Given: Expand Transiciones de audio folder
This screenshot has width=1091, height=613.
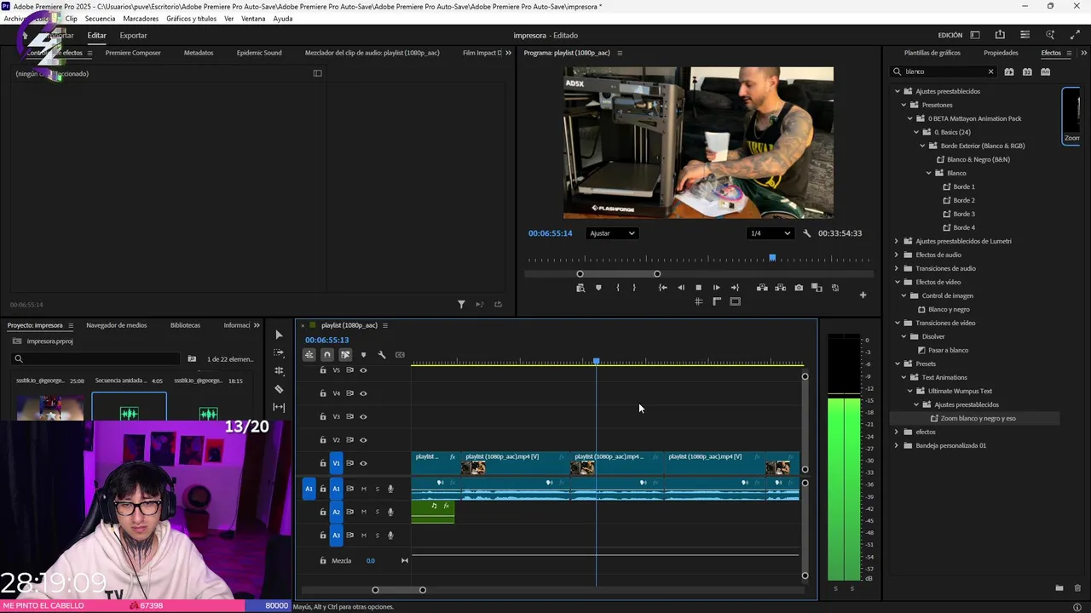Looking at the screenshot, I should pyautogui.click(x=897, y=268).
